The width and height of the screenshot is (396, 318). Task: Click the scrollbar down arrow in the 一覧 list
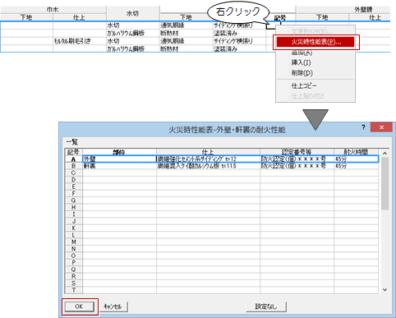click(x=384, y=290)
